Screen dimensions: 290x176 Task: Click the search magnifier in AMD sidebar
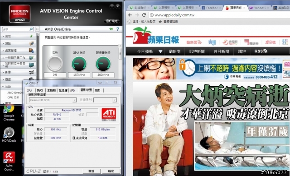pyautogui.click(x=31, y=29)
